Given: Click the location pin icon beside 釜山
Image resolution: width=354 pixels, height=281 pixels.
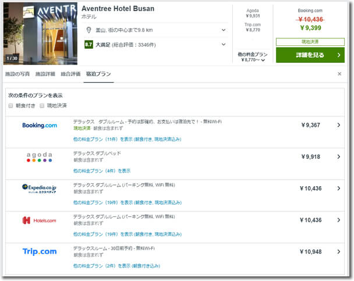Looking at the screenshot, I should pyautogui.click(x=88, y=30).
